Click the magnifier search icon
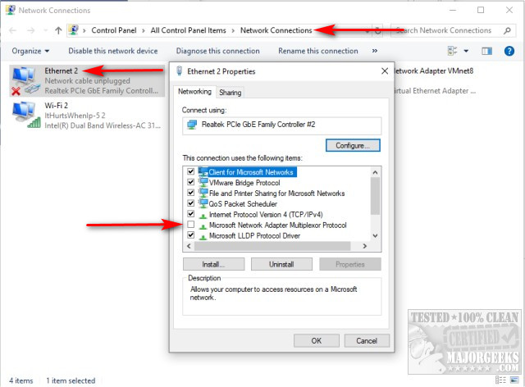Viewport: 525px width, 387px height. point(508,30)
